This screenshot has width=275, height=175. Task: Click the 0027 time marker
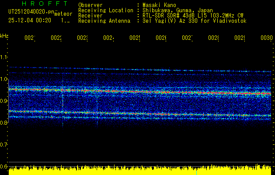pyautogui.click(x=187, y=38)
